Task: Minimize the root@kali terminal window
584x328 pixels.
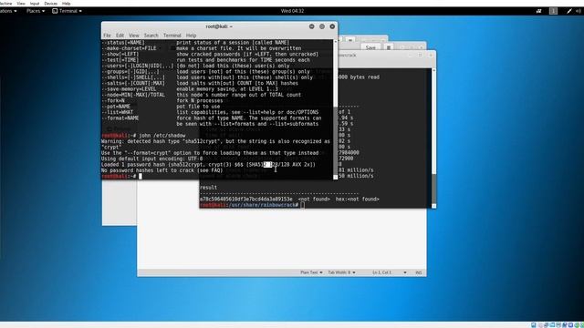Action: tap(311, 26)
